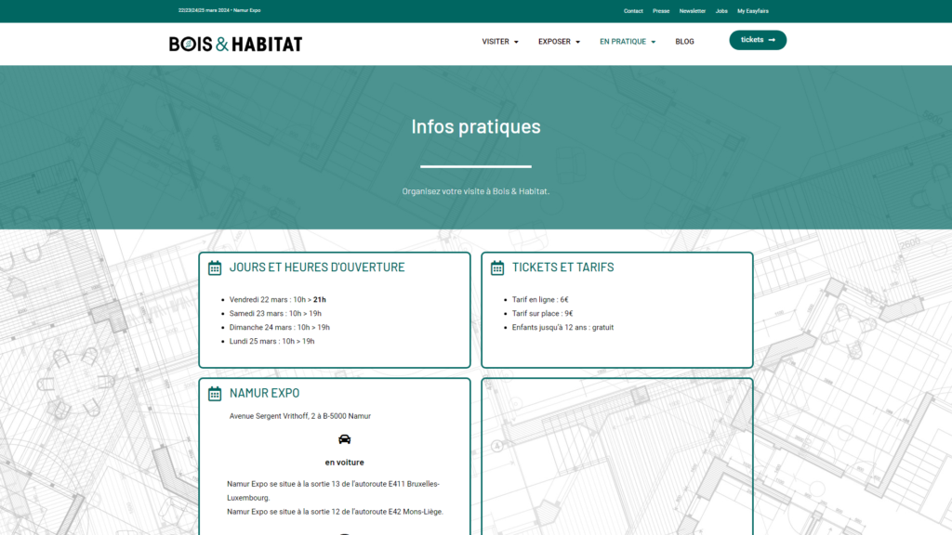Go to the Blog page
Viewport: 952px width, 535px height.
(684, 42)
